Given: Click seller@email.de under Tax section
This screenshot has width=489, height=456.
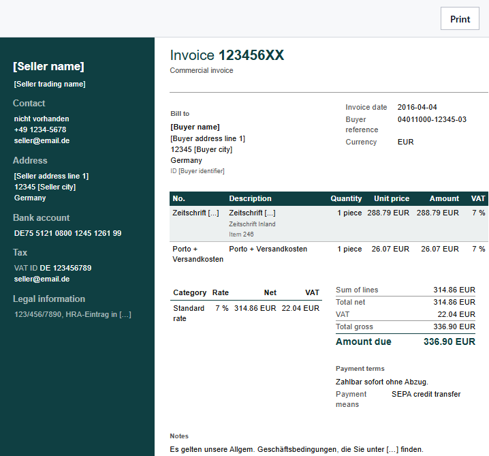Looking at the screenshot, I should [42, 279].
